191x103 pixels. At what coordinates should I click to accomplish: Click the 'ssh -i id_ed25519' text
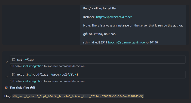(95, 42)
